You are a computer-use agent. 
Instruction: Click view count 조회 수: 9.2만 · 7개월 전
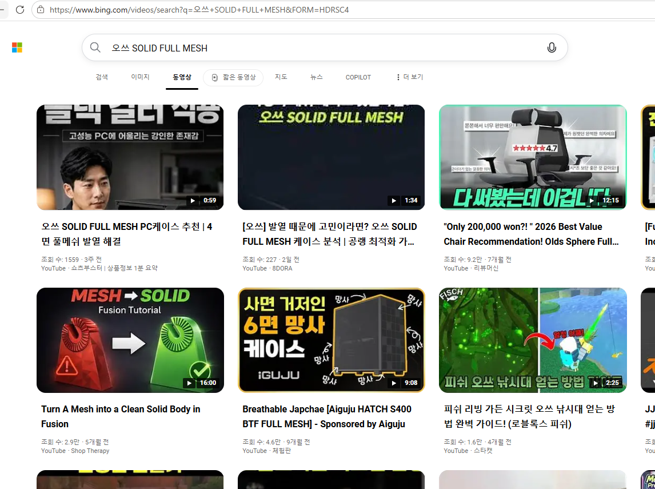477,260
